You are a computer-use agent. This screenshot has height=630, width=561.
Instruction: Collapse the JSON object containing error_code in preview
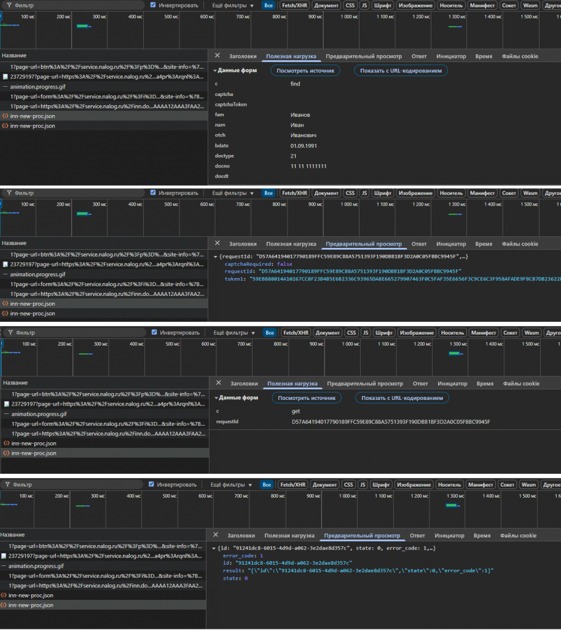[214, 548]
